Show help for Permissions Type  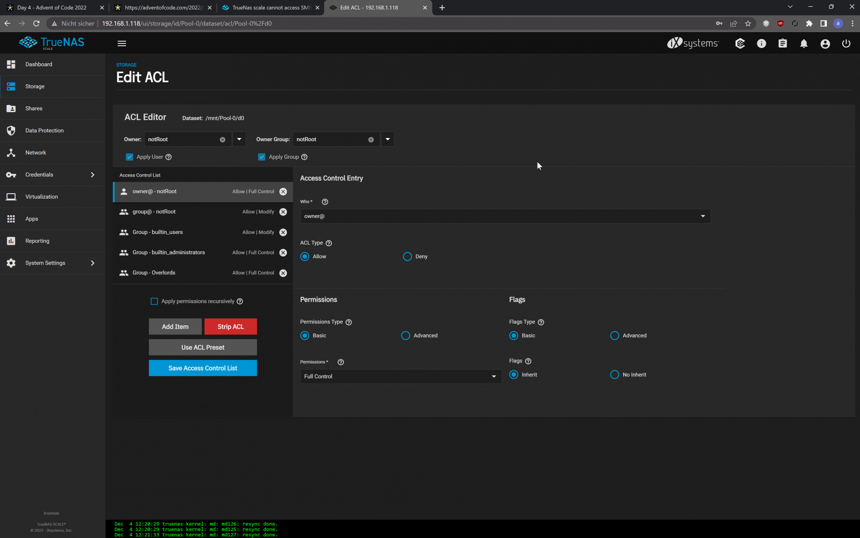point(349,322)
